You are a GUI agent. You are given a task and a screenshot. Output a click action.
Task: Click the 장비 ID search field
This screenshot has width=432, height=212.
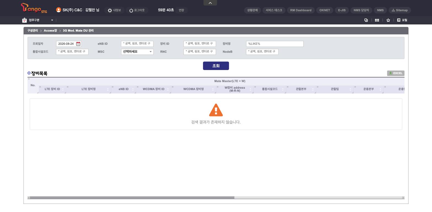click(x=200, y=44)
